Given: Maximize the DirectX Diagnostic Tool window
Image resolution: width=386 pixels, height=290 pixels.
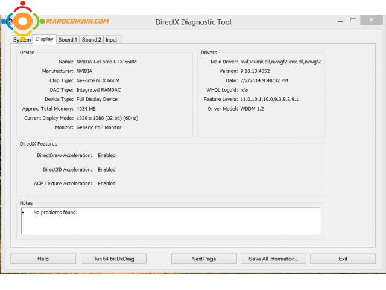Looking at the screenshot, I should click(353, 20).
